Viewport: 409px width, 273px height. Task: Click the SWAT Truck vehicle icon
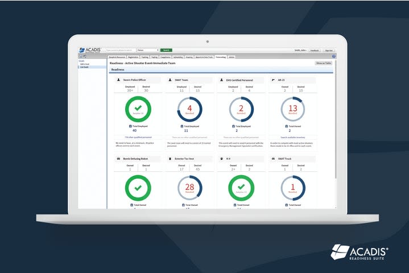[x=272, y=159]
